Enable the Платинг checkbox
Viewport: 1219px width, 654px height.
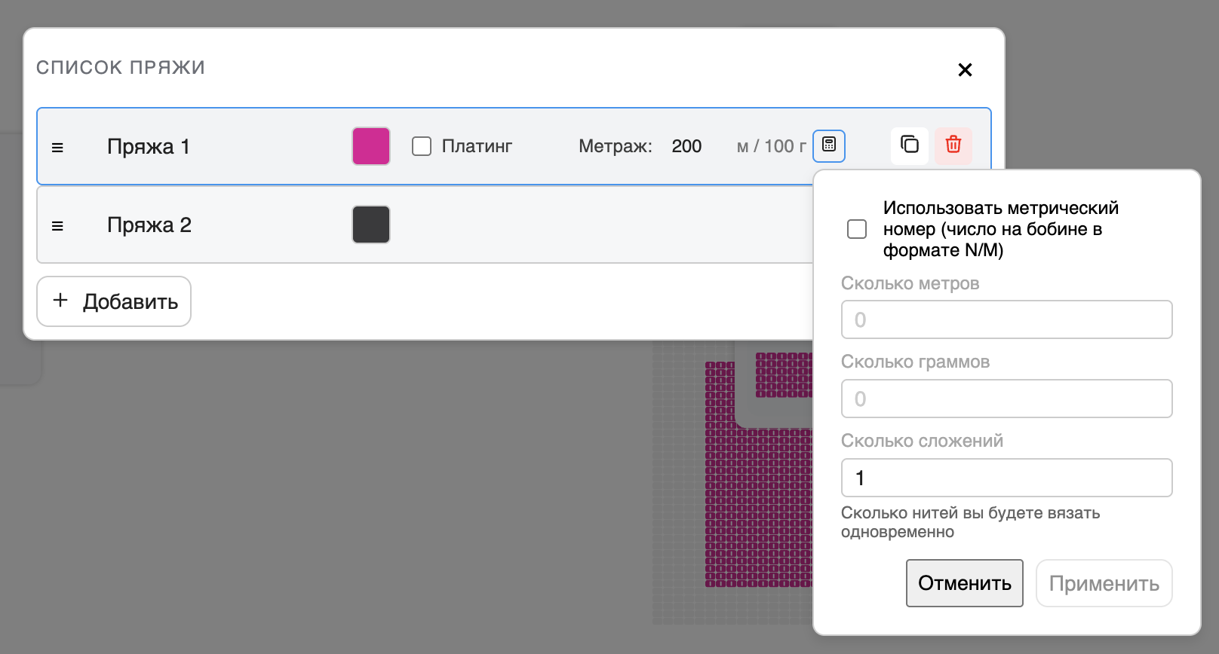422,146
